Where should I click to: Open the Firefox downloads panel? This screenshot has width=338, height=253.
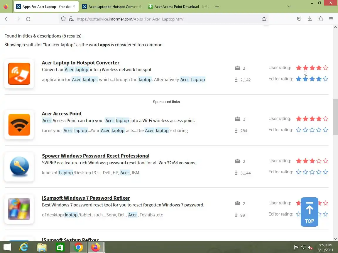310,19
